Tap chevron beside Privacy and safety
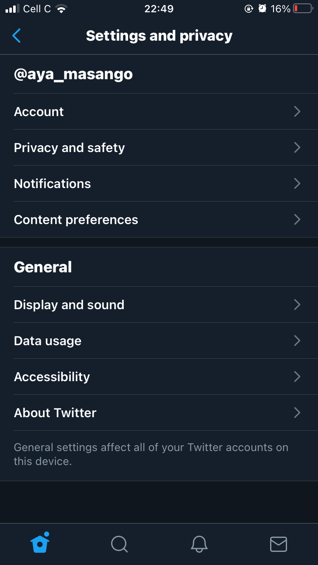318x565 pixels. (x=297, y=147)
